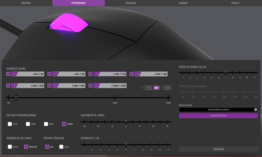Screen dimensions: 262x157
Task: Click the X/Y link chain icon
Action: (157, 88)
